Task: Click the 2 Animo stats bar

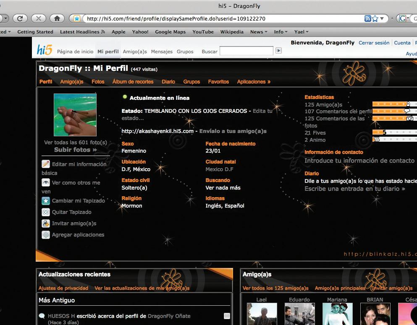Action: 395,139
